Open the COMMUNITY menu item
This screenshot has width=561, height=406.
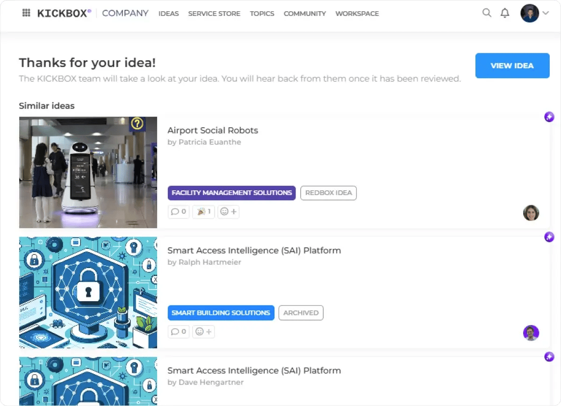click(x=305, y=14)
